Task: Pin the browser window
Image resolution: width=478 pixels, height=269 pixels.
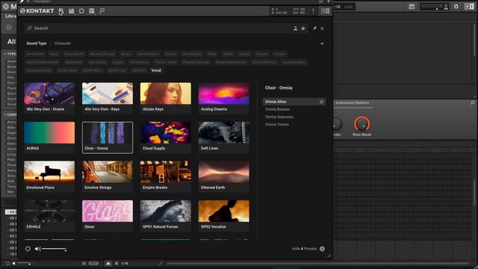Action: point(314,28)
